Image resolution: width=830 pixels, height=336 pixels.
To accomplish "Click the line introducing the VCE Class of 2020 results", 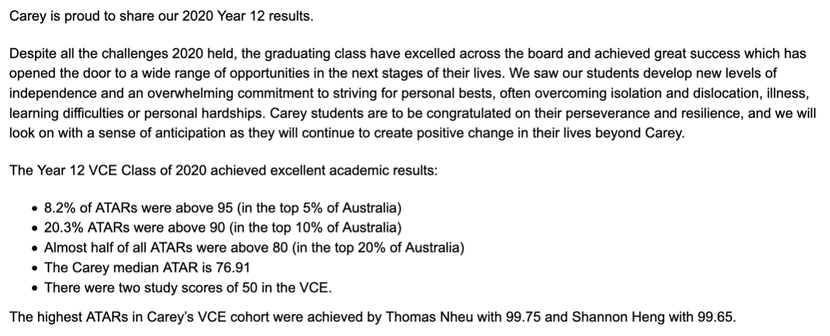I will 224,171.
